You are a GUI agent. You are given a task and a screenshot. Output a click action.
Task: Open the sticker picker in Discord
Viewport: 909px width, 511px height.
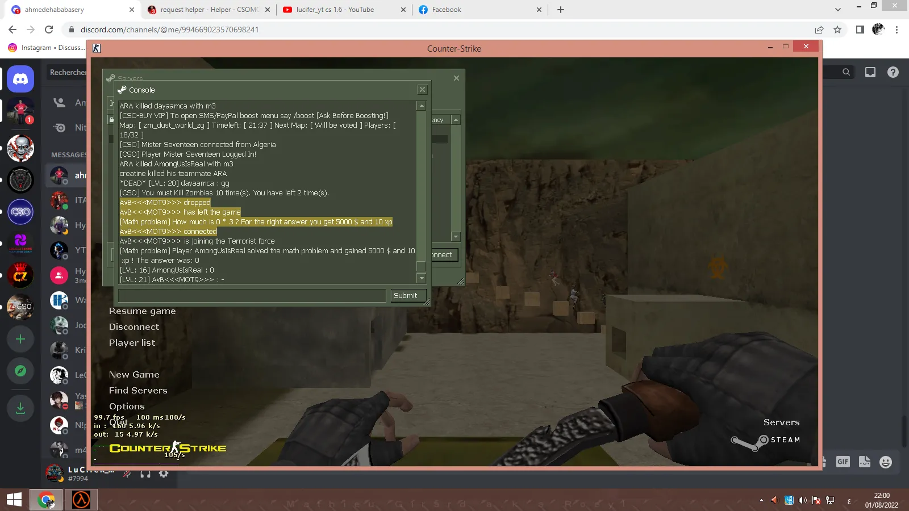[x=865, y=462]
